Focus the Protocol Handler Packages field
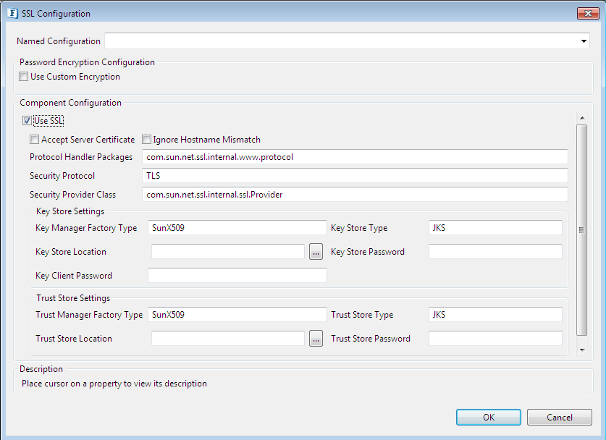Viewport: 606px width, 440px height. (355, 157)
